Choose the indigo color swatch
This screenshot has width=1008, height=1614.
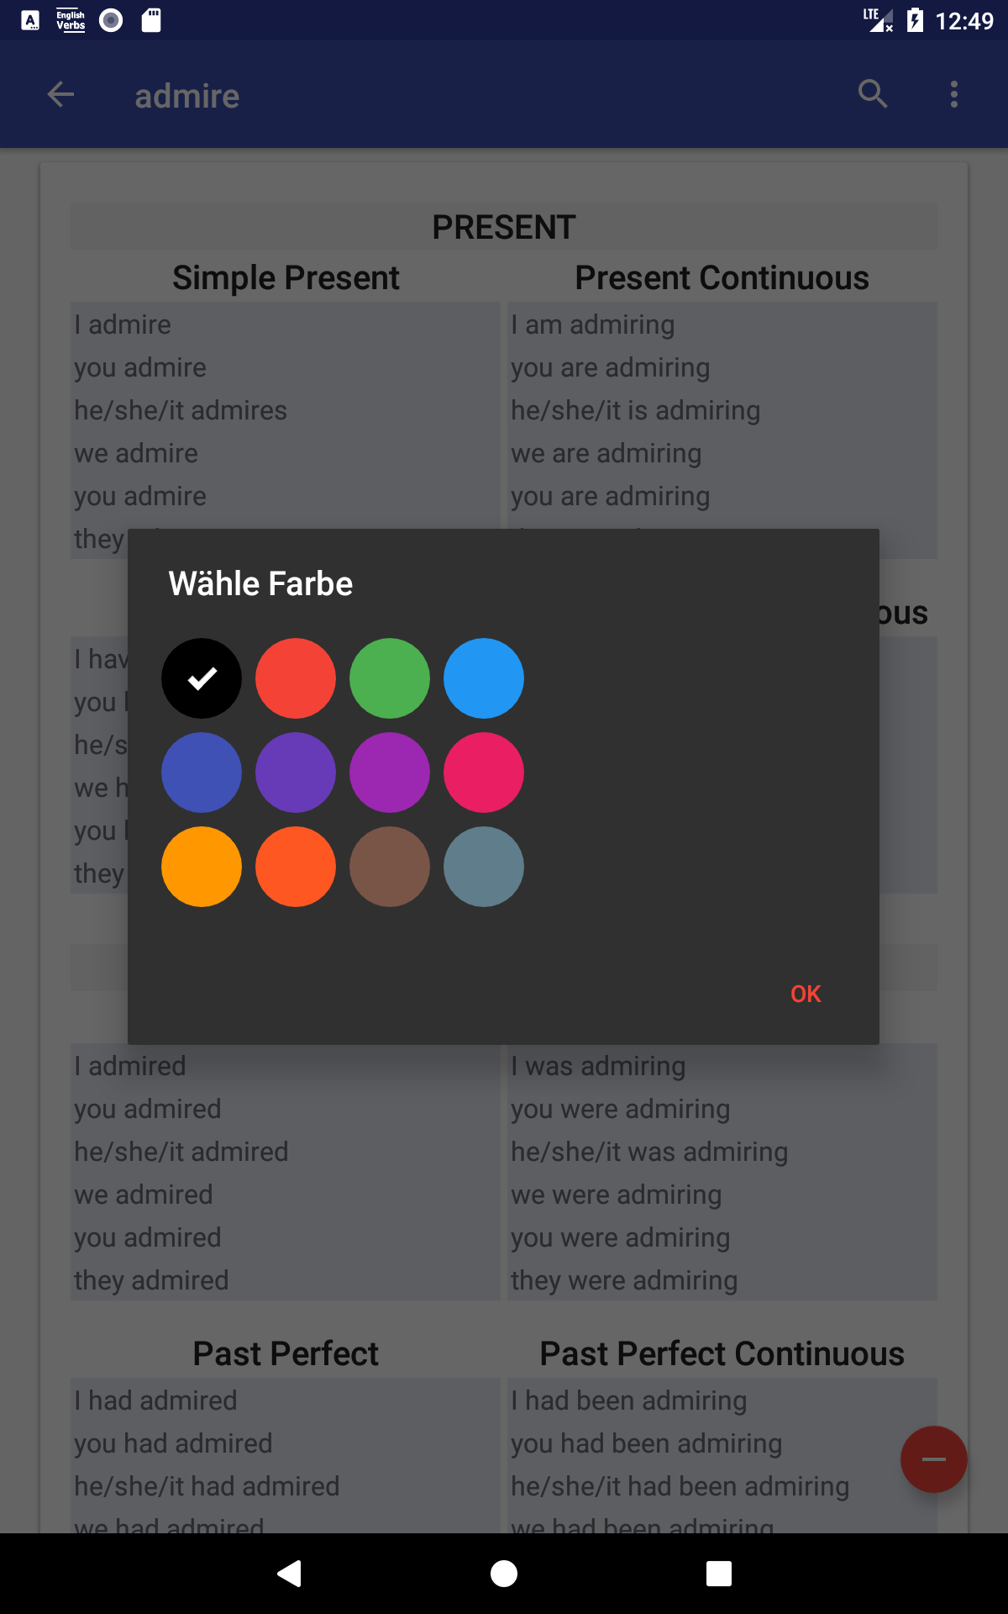click(x=202, y=773)
